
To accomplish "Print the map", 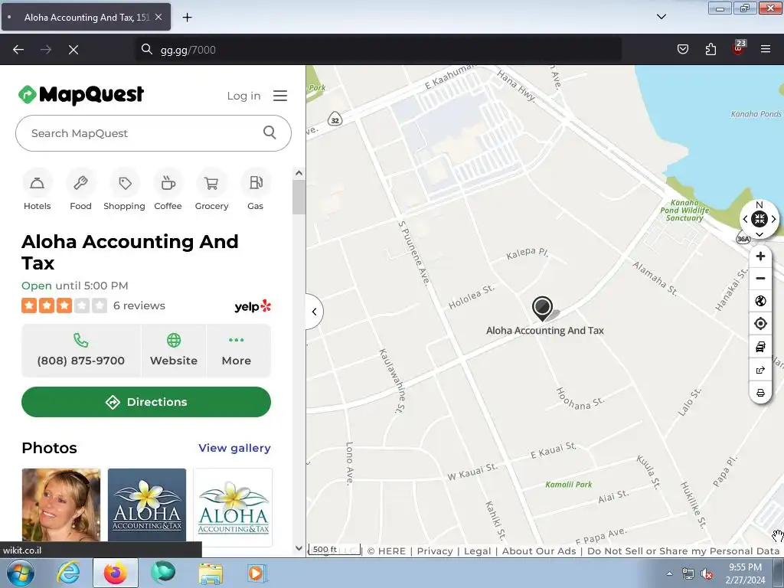I will pyautogui.click(x=760, y=393).
